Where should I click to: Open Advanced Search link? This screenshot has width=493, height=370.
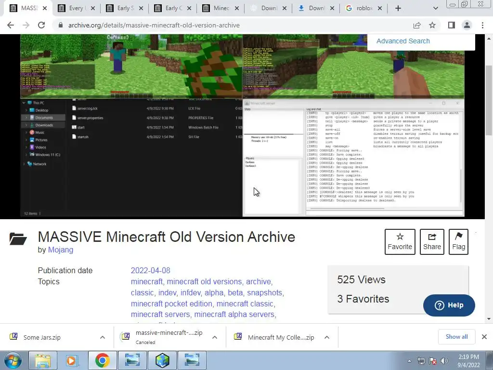(x=403, y=41)
